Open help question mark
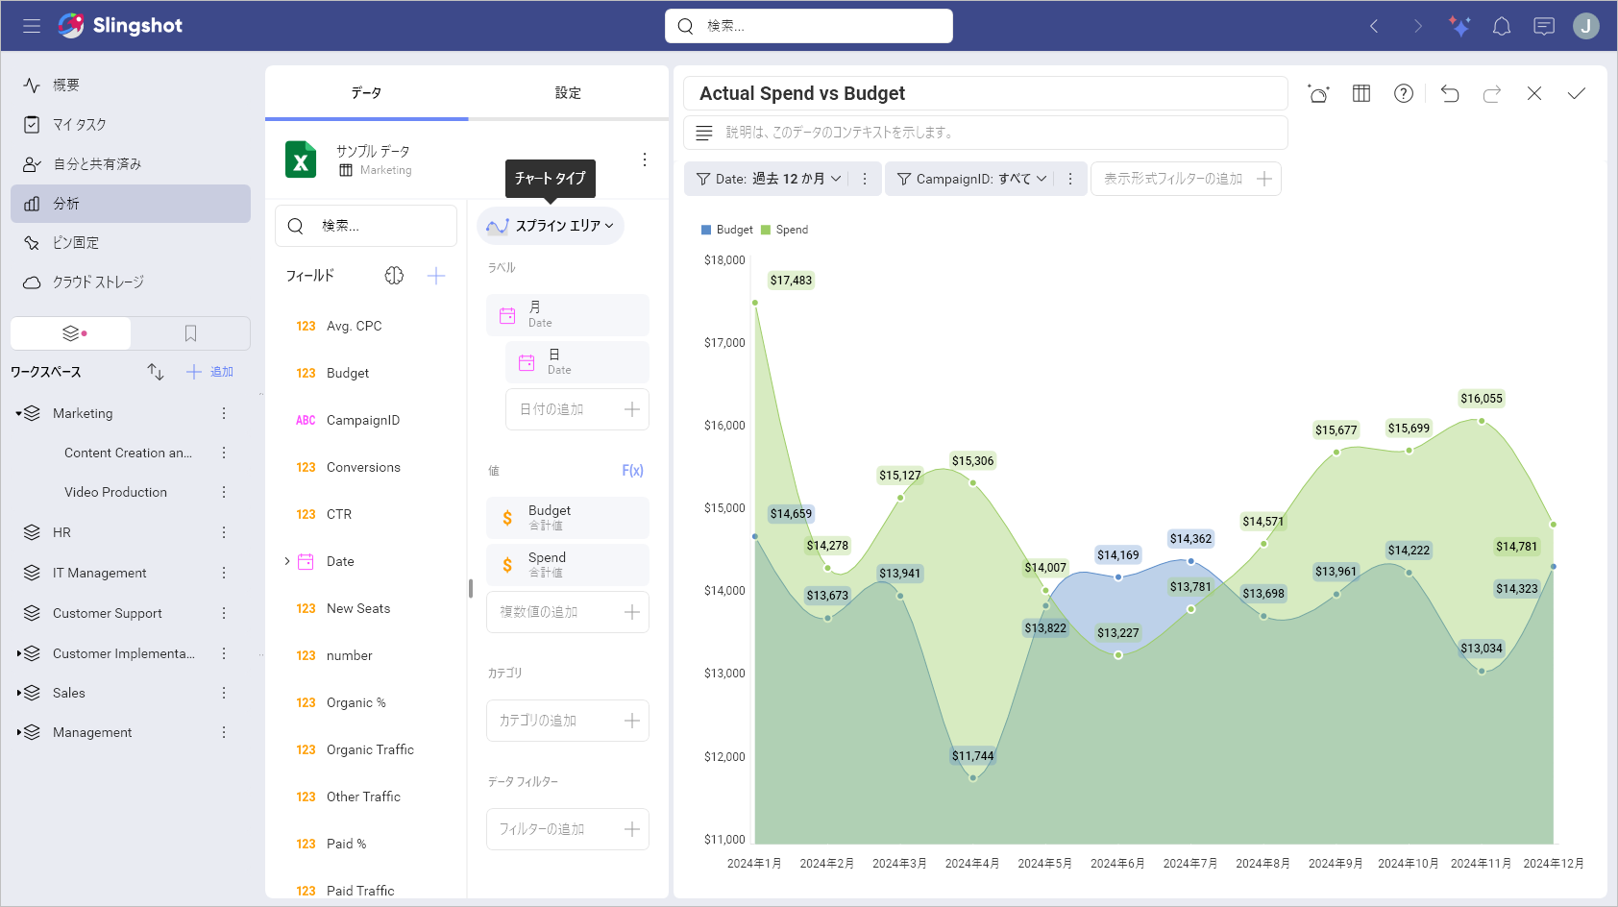Image resolution: width=1618 pixels, height=907 pixels. (x=1404, y=93)
